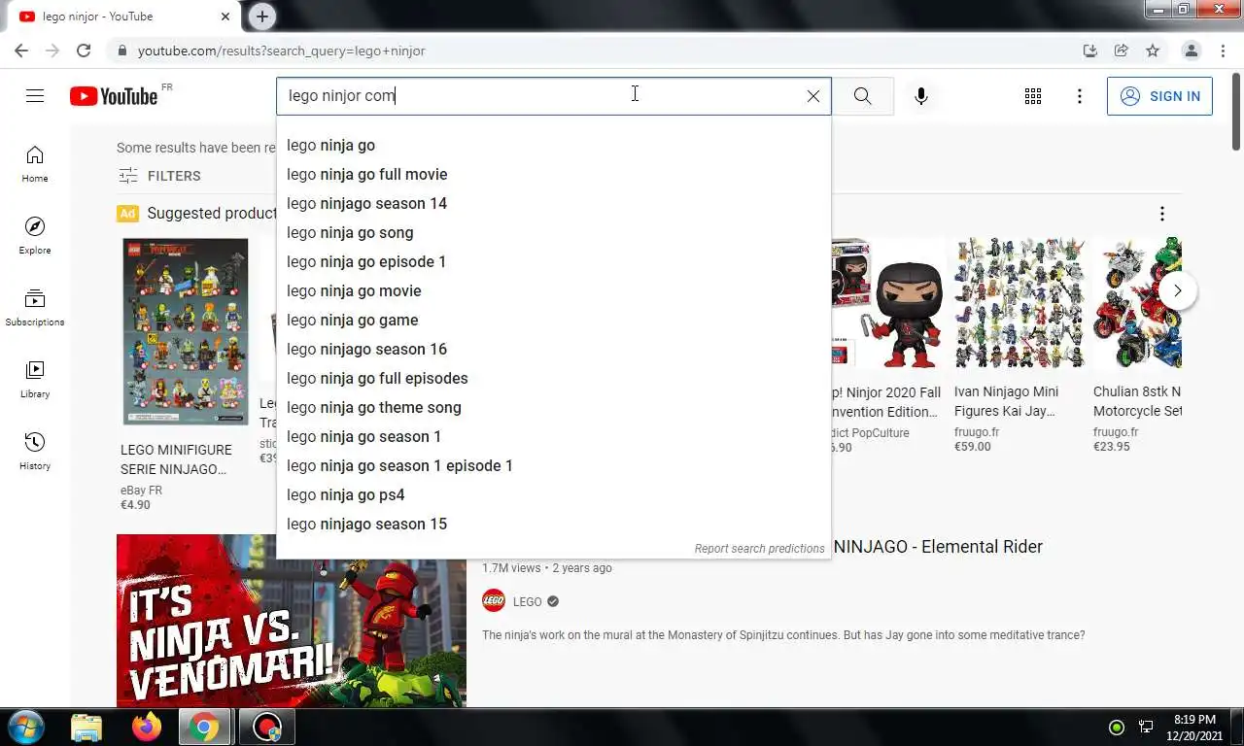Viewport: 1244px width, 746px height.
Task: Click Report search predictions link
Action: (759, 549)
